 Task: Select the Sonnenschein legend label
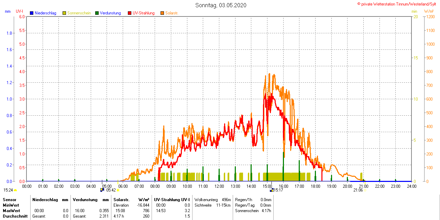(79, 13)
